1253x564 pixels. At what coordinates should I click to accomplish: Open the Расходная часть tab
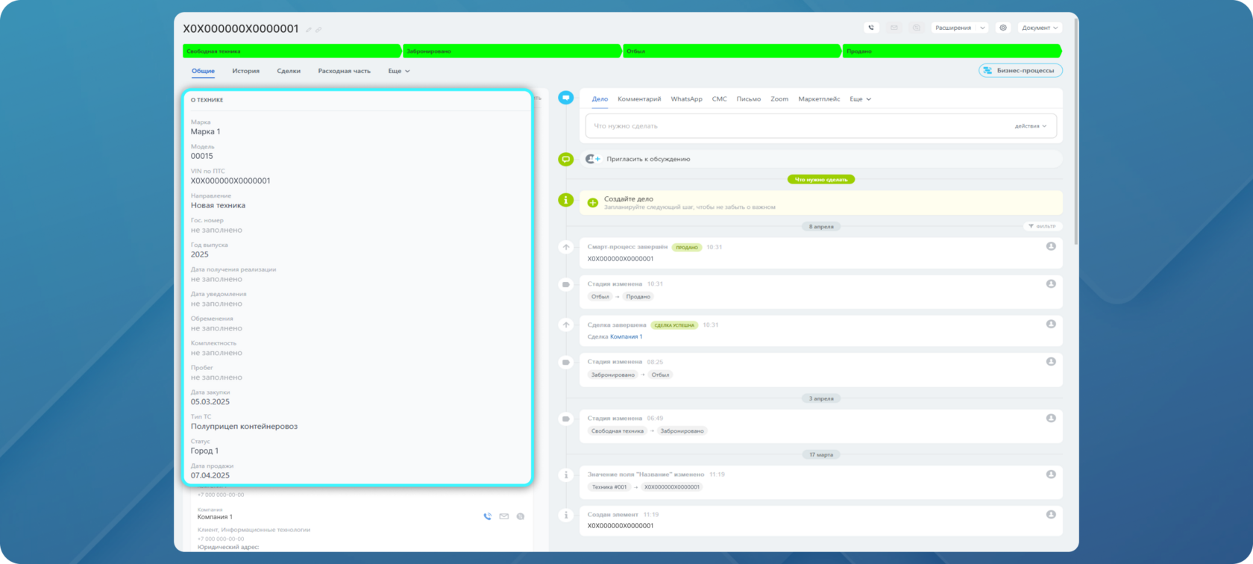pyautogui.click(x=344, y=71)
